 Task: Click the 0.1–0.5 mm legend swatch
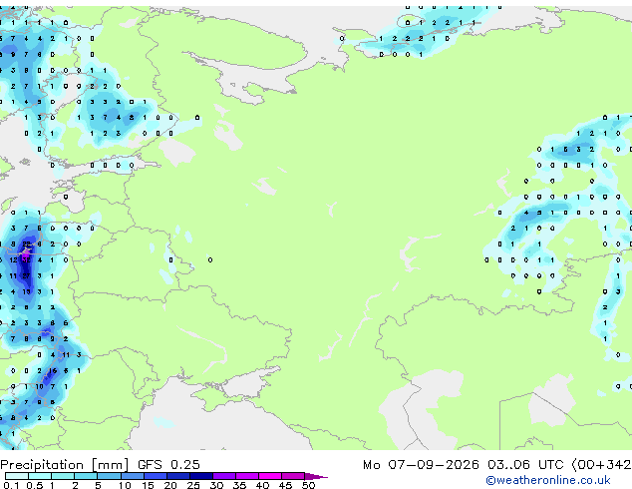click(x=17, y=476)
